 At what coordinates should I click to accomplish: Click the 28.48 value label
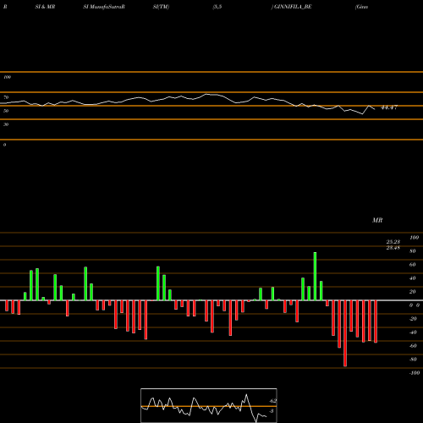[393, 248]
